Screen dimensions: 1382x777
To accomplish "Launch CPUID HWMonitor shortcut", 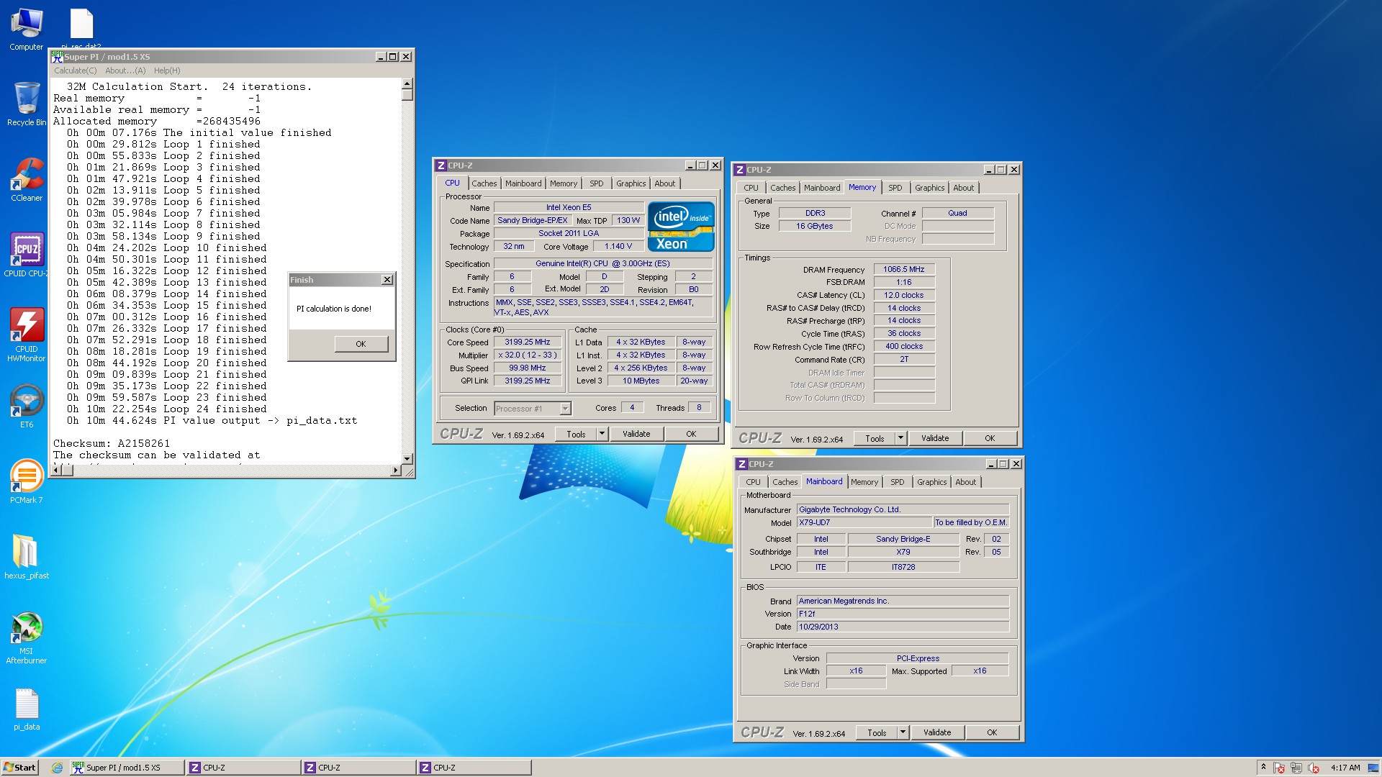I will pyautogui.click(x=26, y=335).
